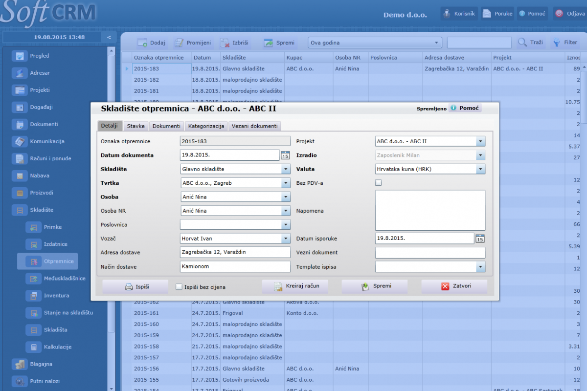Open the Međuskladišnice submenu icon
The height and width of the screenshot is (391, 587).
coord(33,279)
